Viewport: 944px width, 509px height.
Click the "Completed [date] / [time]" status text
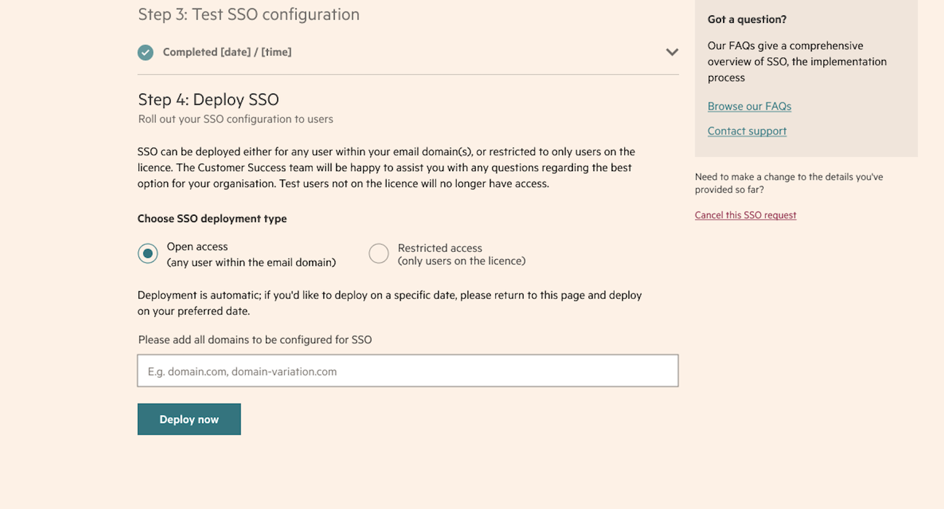(x=227, y=52)
